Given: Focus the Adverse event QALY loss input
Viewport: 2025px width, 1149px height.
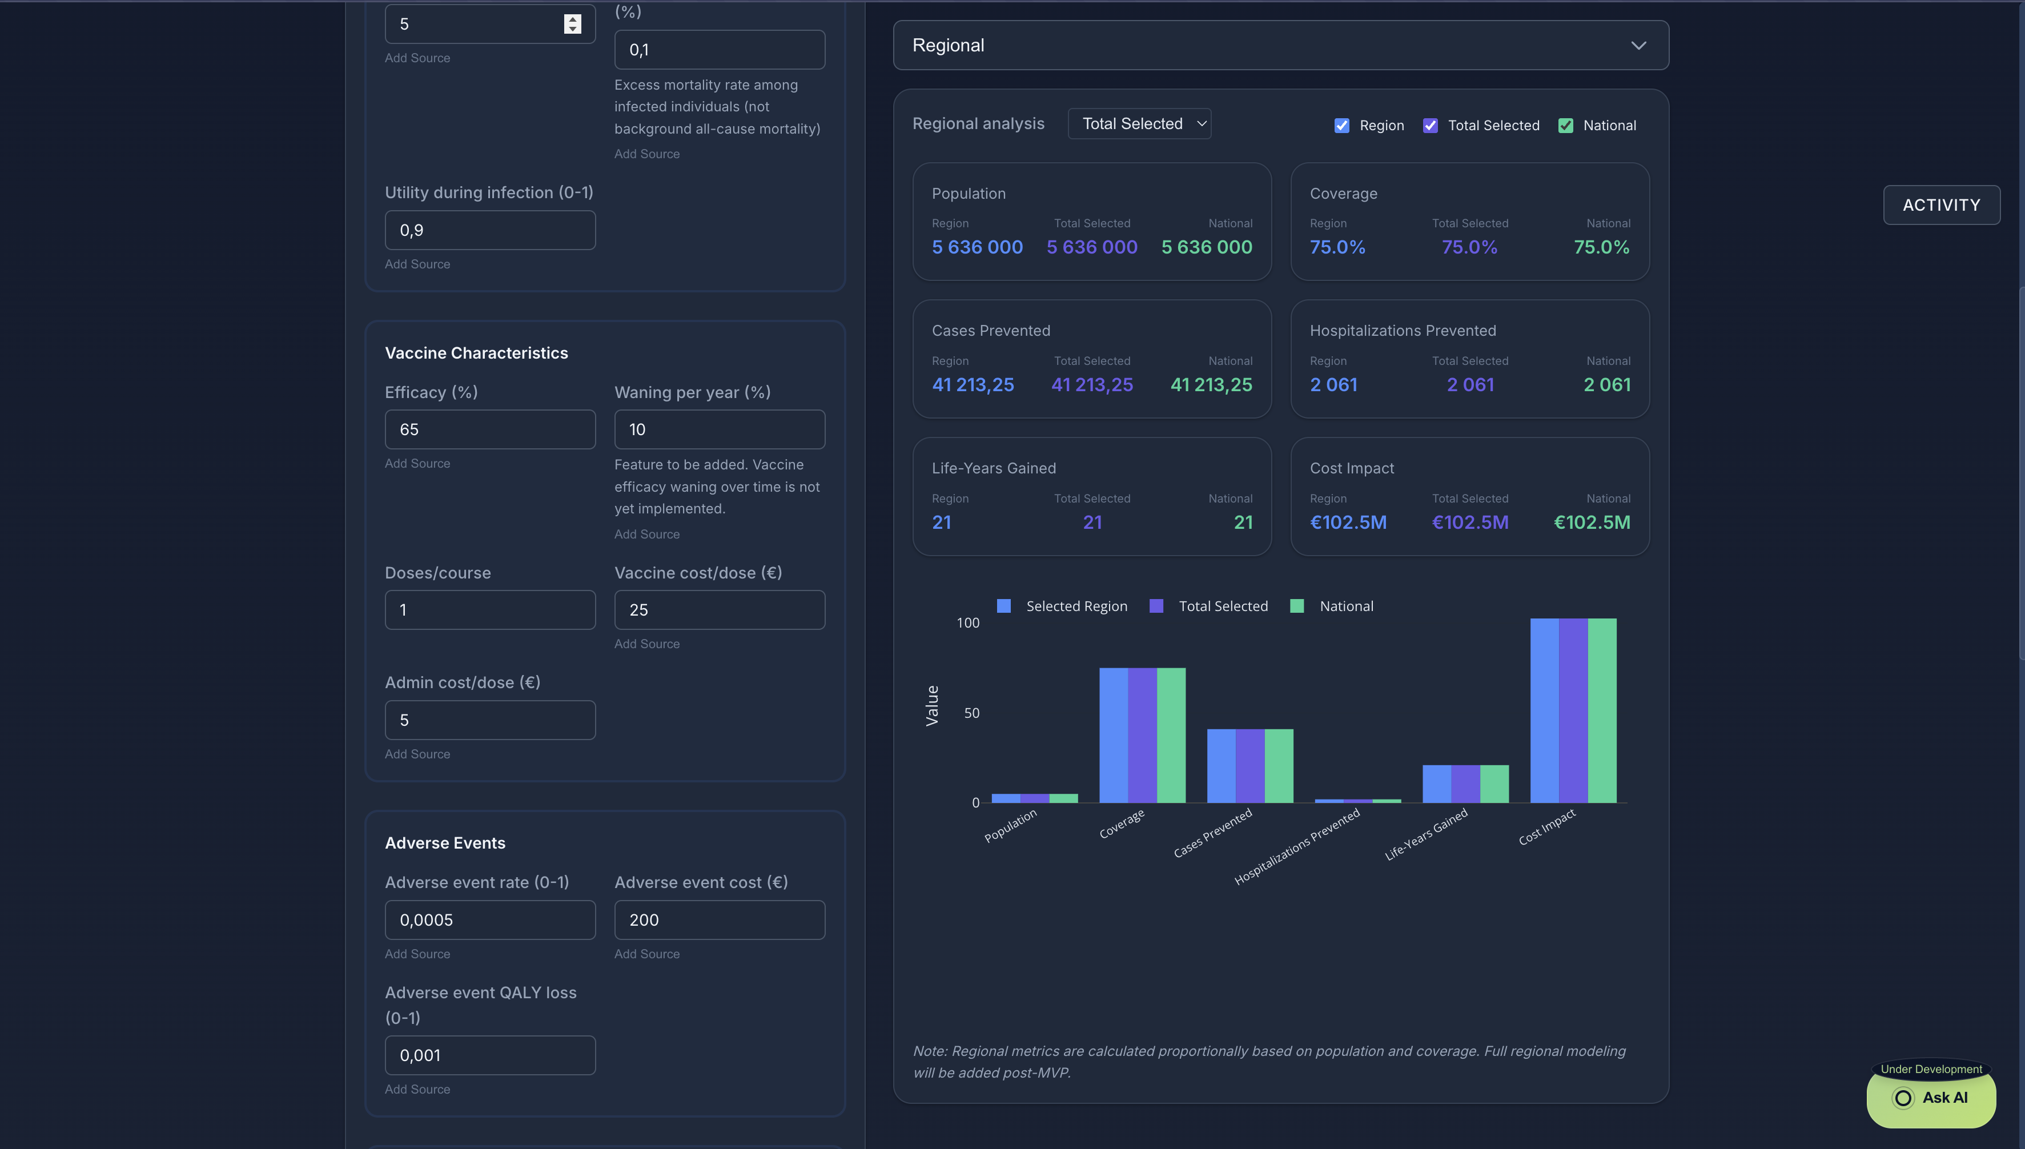Looking at the screenshot, I should click(x=490, y=1055).
